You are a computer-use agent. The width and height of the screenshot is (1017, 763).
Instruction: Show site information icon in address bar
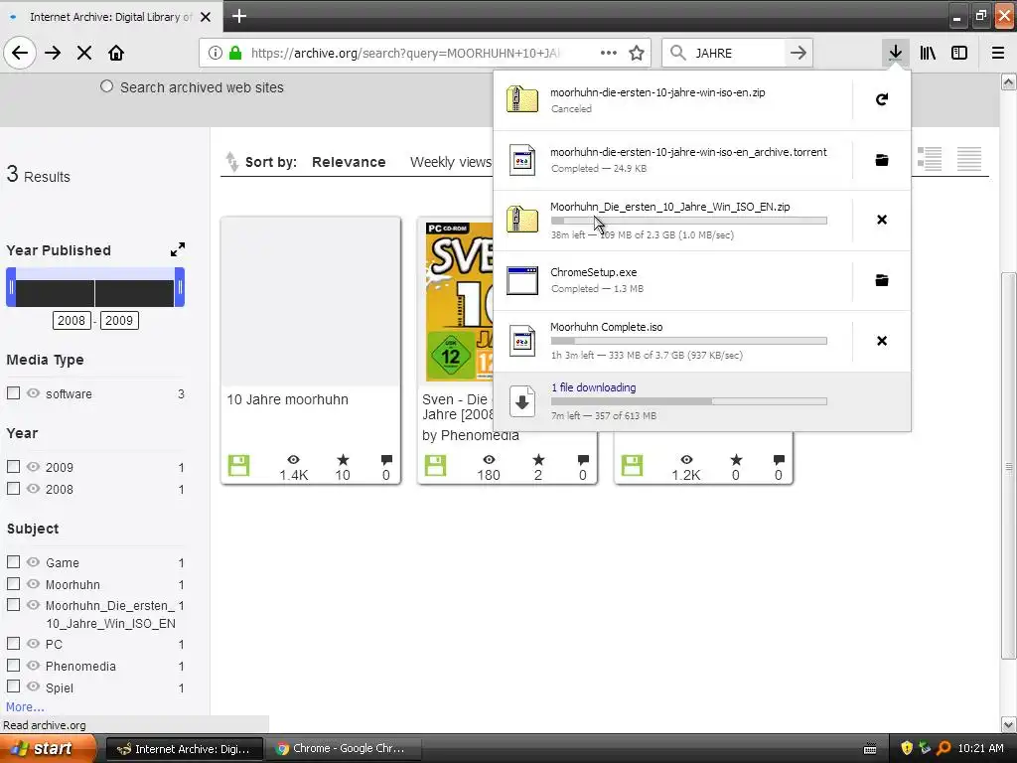[215, 53]
